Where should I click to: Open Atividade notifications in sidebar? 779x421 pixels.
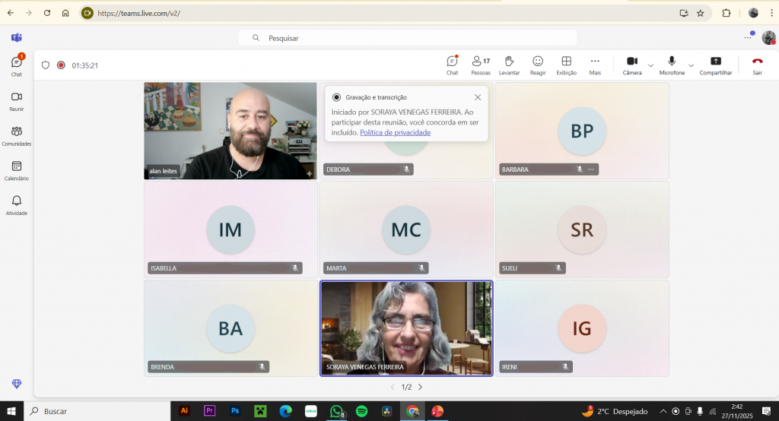click(17, 204)
